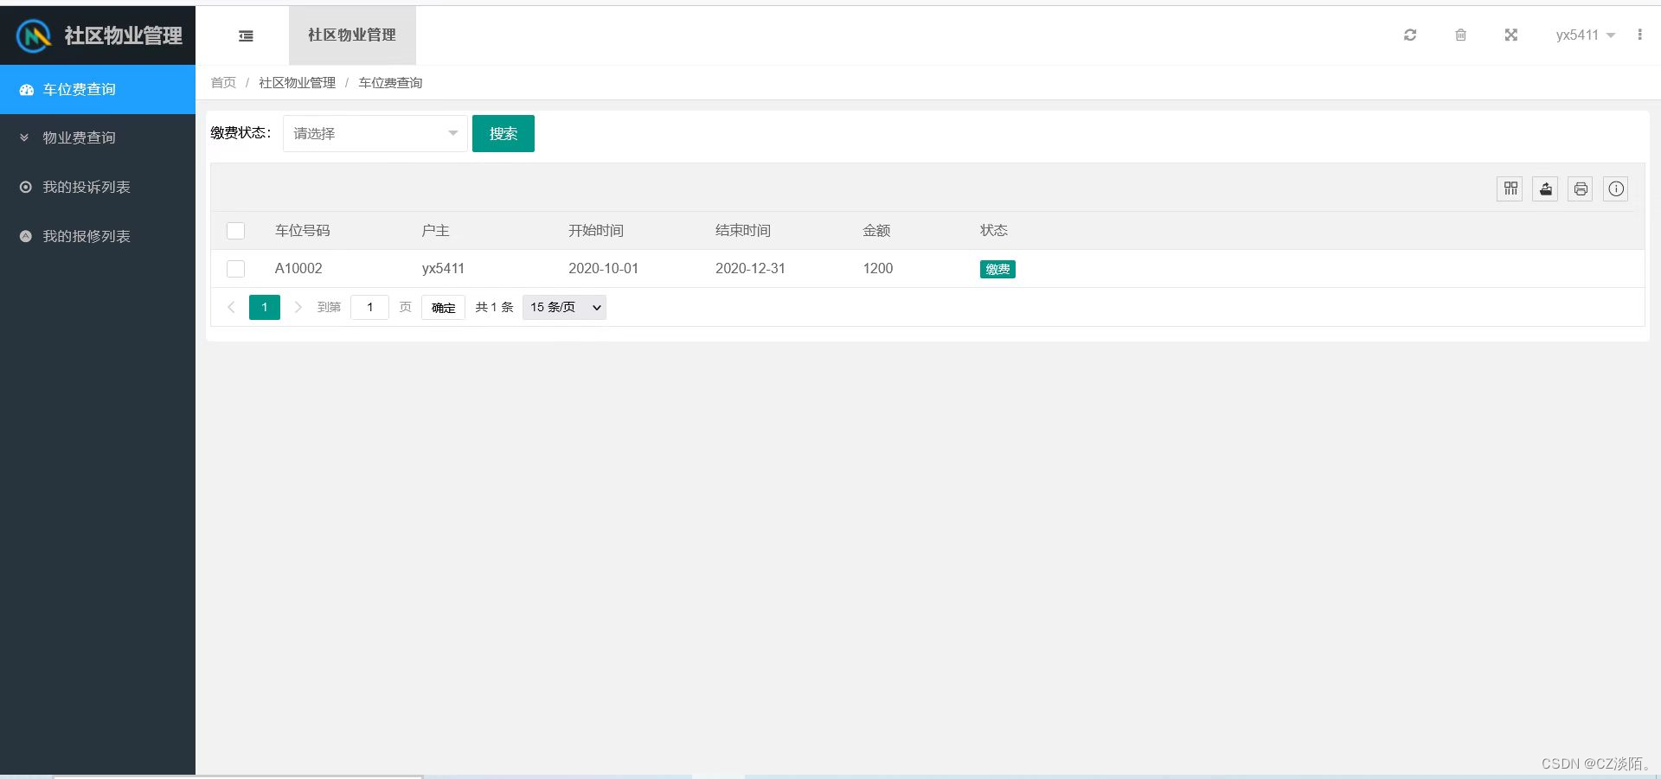The height and width of the screenshot is (779, 1661).
Task: Click the 2020-12-31 end date cell
Action: click(x=750, y=269)
